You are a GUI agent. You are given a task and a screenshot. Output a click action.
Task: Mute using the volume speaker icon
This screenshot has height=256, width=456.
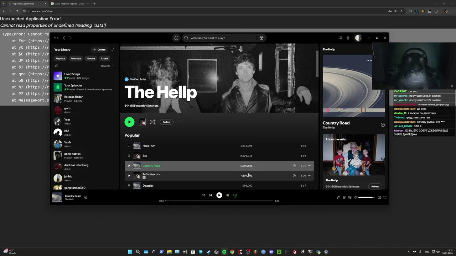[356, 197]
